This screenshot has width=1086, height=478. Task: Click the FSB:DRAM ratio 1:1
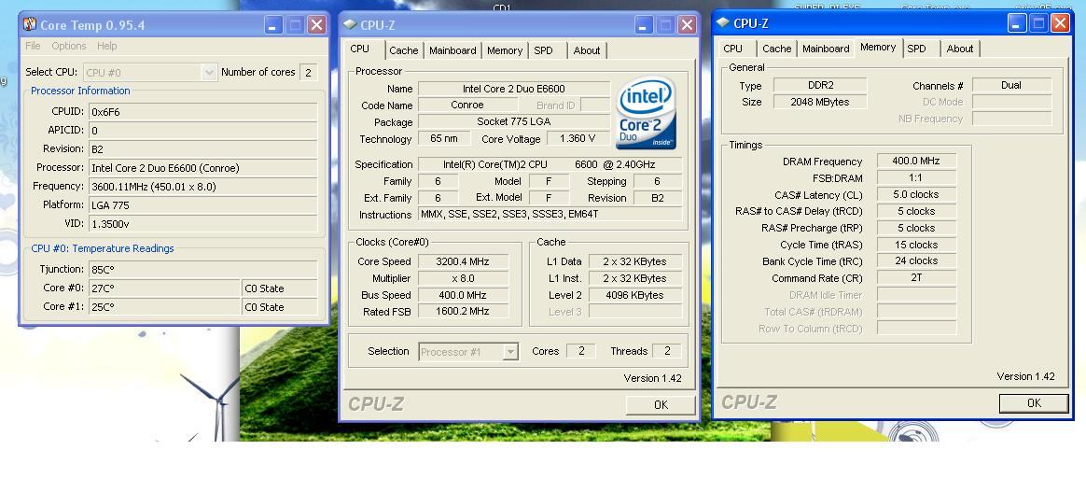pyautogui.click(x=916, y=178)
